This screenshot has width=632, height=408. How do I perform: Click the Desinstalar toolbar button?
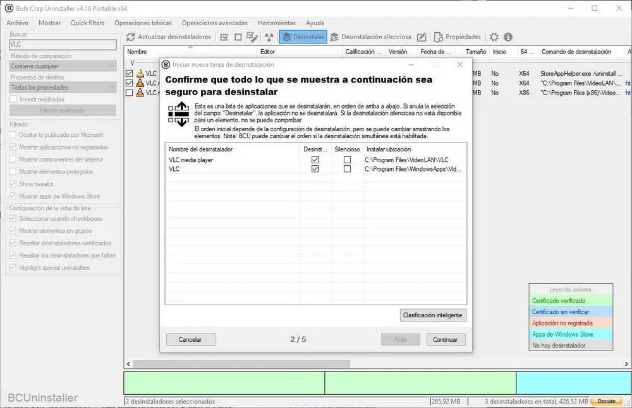point(303,37)
